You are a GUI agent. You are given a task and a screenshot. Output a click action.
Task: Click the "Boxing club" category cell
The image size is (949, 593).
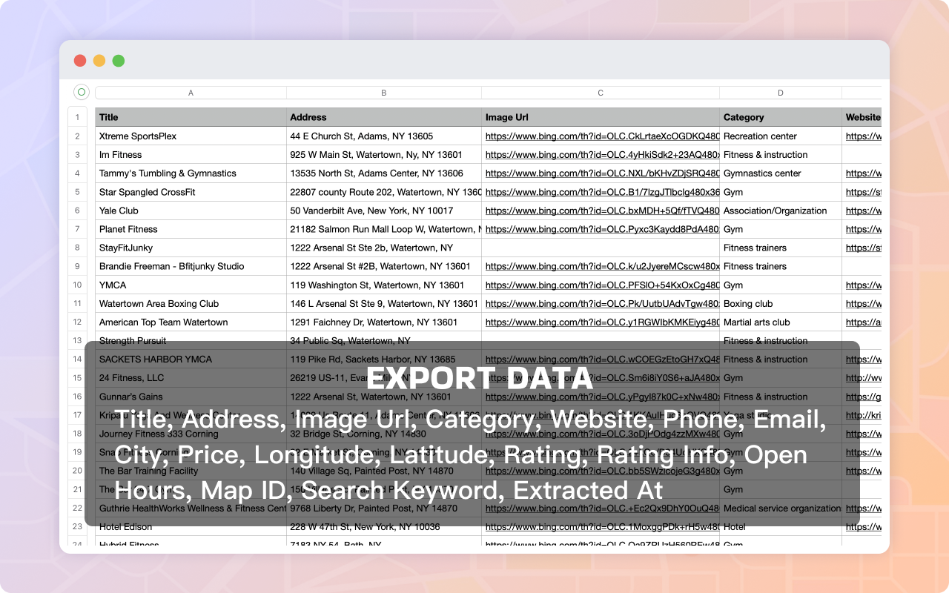point(781,303)
